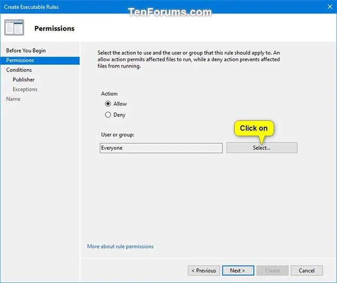The height and width of the screenshot is (283, 337).
Task: Proceed with the Next button
Action: click(x=238, y=271)
